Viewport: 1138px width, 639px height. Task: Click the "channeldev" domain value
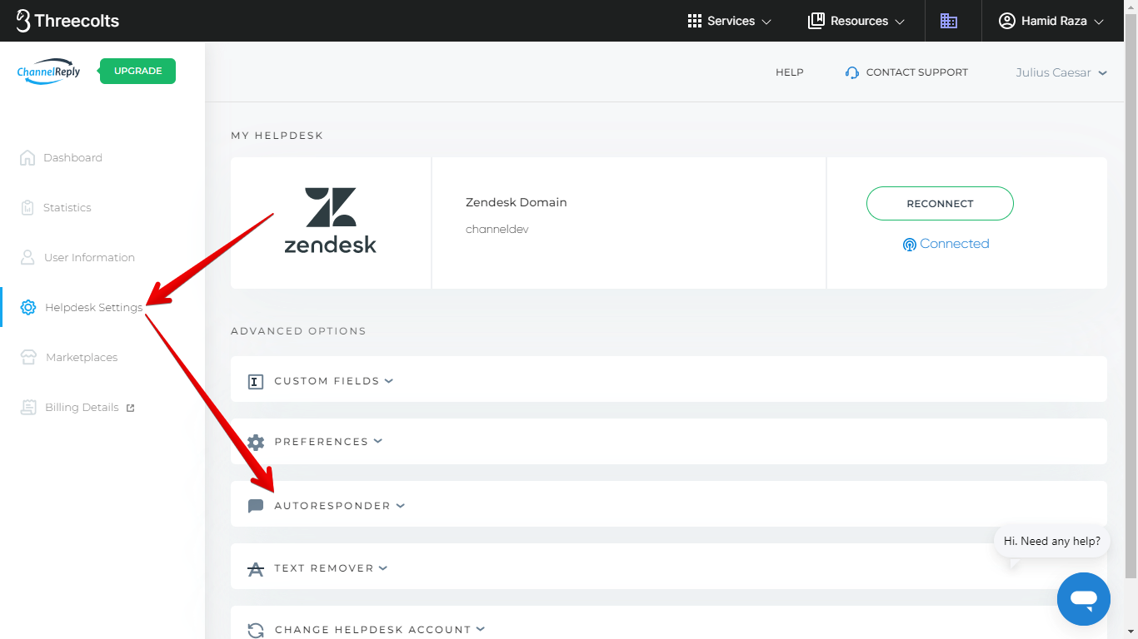(x=497, y=229)
